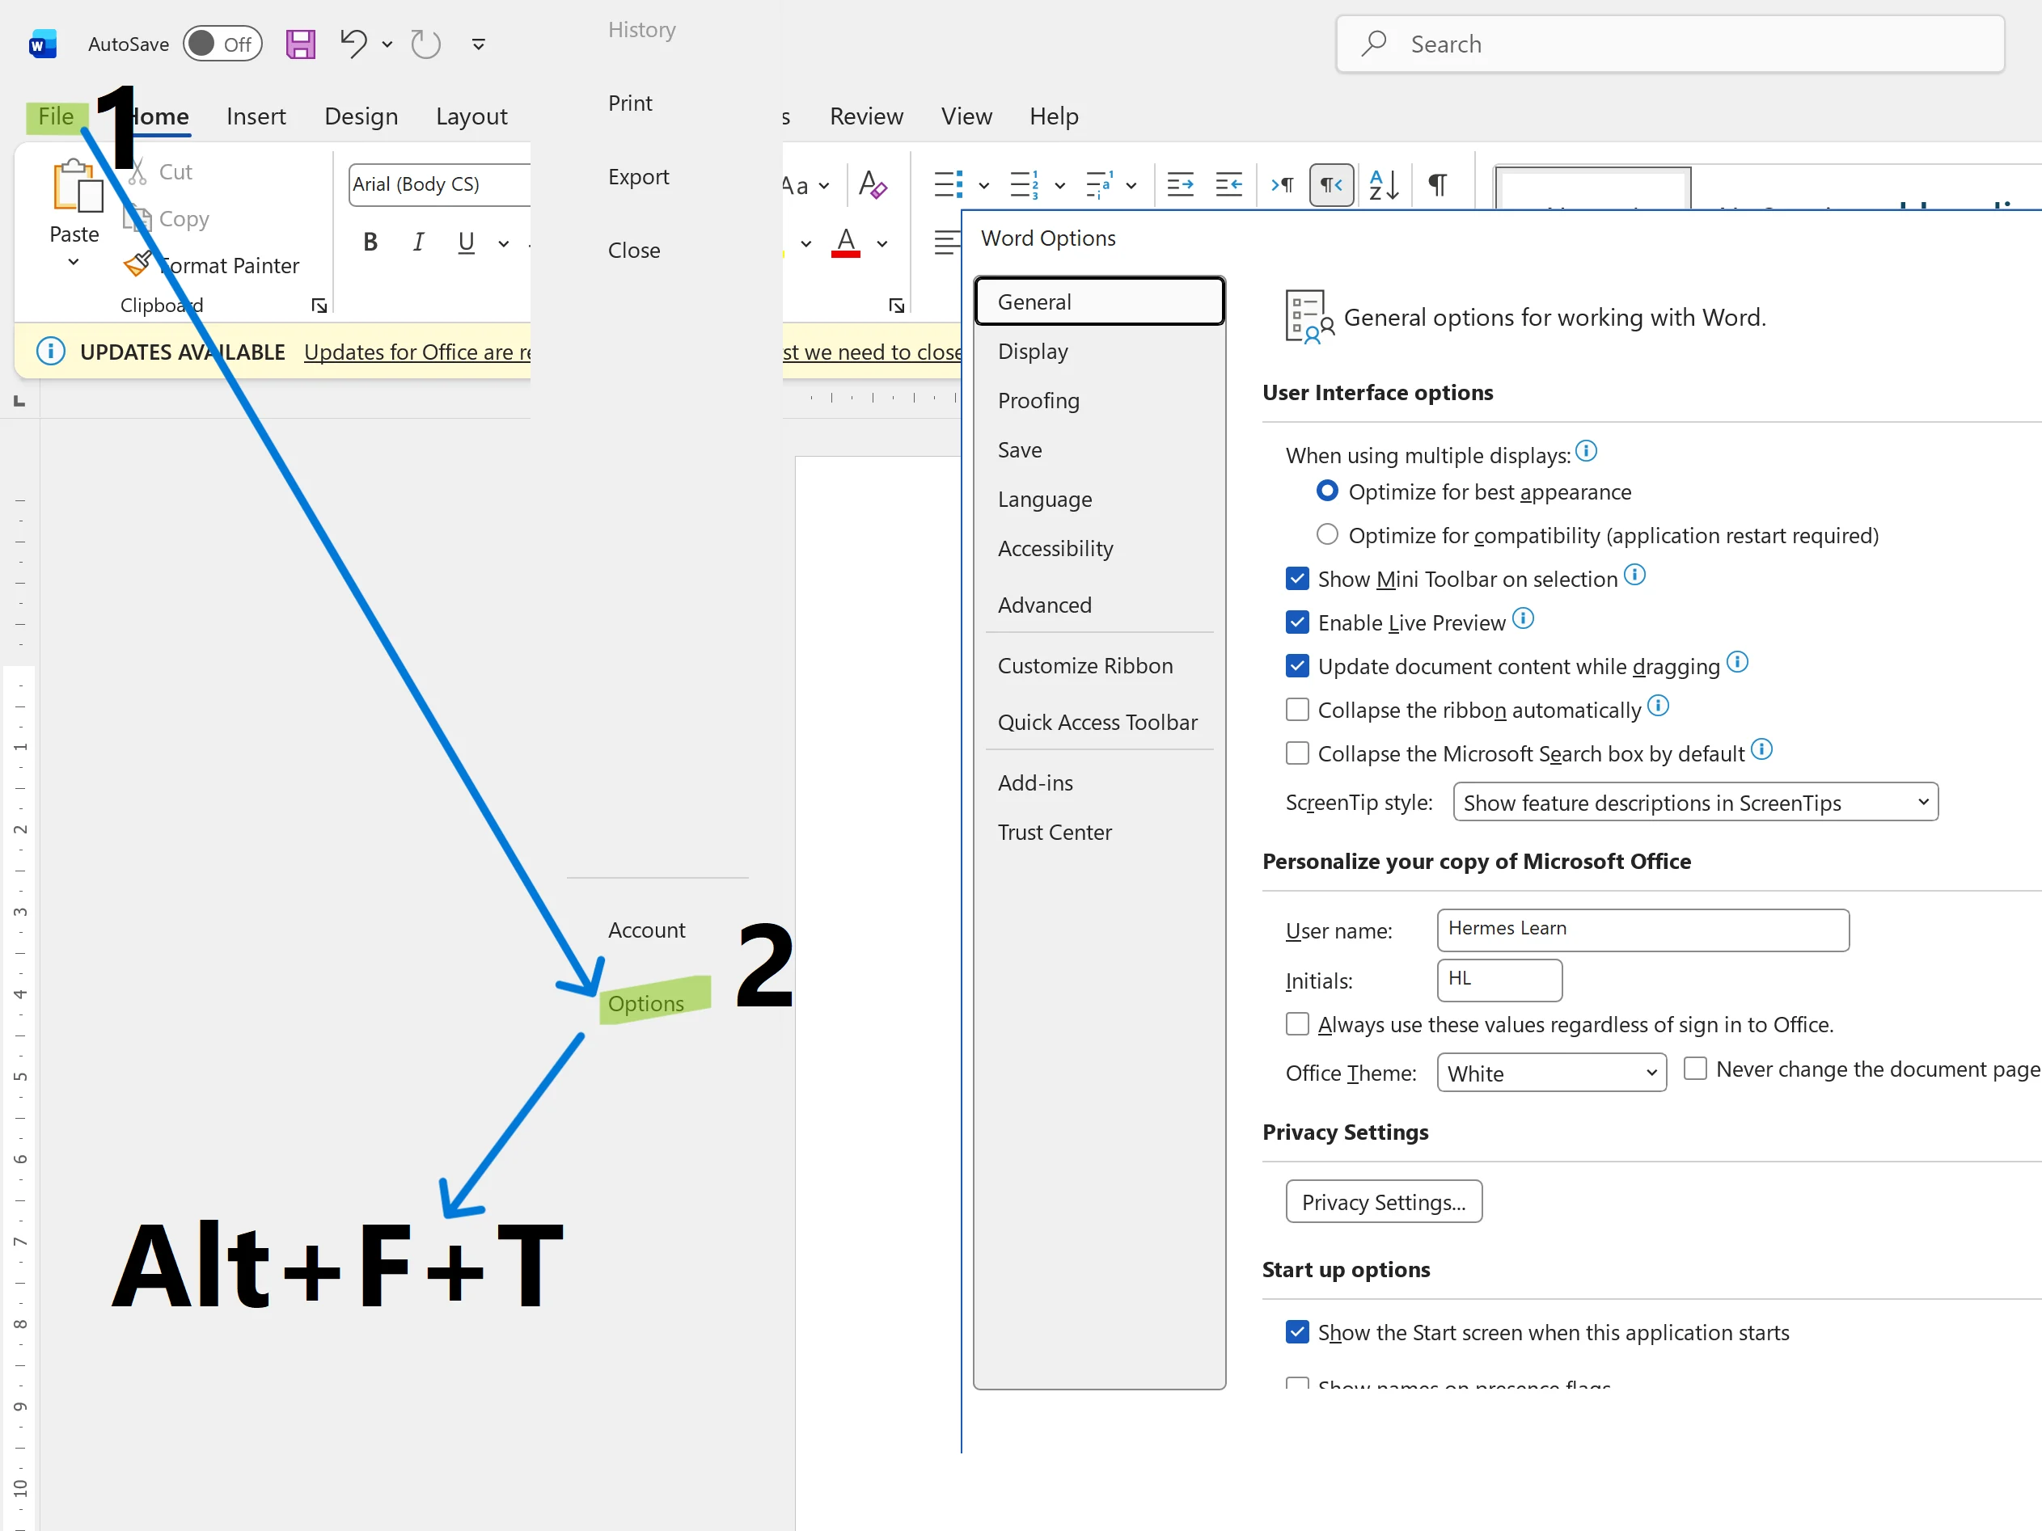
Task: Sort the selected text A to Z
Action: click(x=1383, y=184)
